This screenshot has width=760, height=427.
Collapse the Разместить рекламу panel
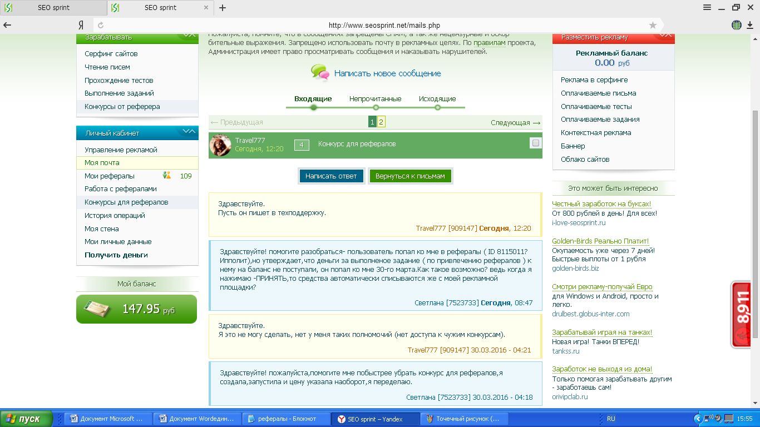[664, 36]
